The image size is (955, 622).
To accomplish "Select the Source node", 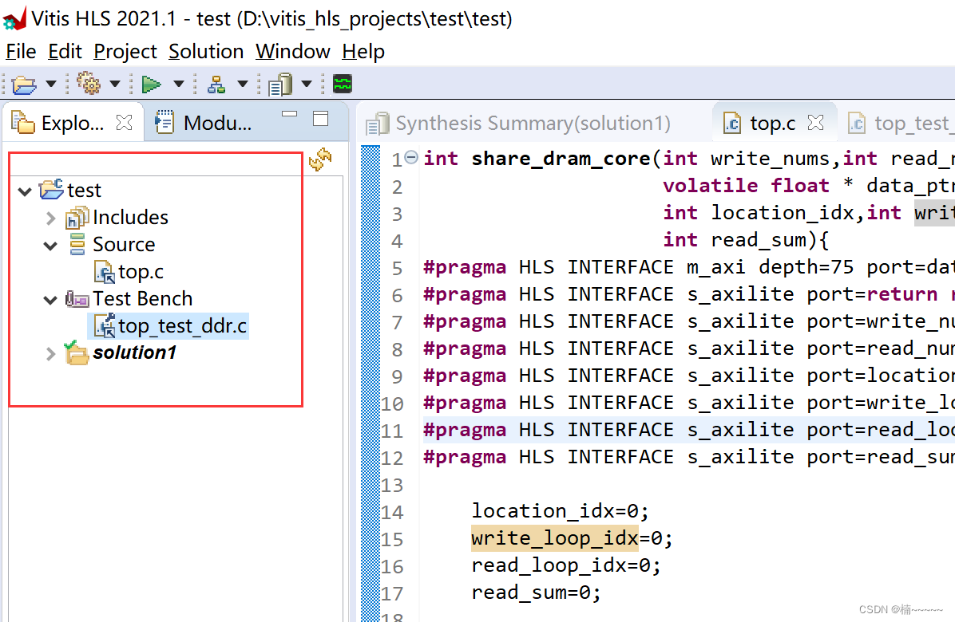I will tap(124, 245).
